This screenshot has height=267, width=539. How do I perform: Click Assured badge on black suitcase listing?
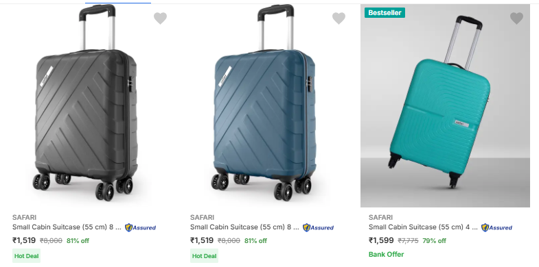coord(140,227)
